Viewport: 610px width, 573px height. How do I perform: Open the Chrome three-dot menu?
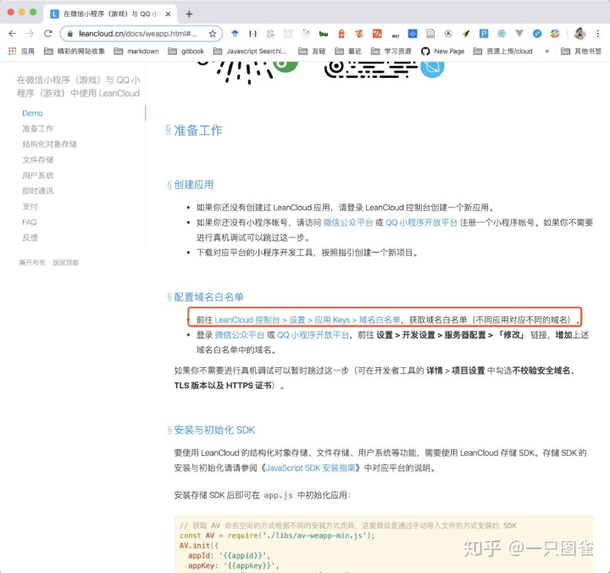pos(597,33)
